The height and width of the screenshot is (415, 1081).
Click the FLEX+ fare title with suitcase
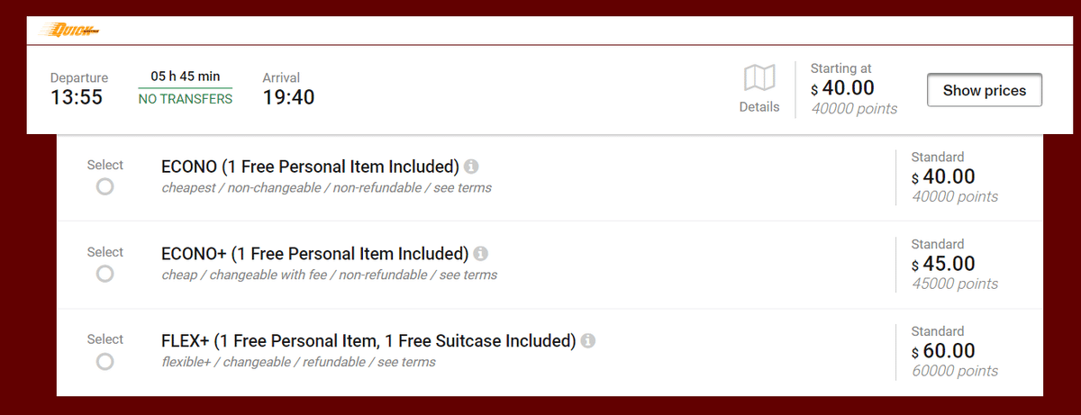[368, 341]
